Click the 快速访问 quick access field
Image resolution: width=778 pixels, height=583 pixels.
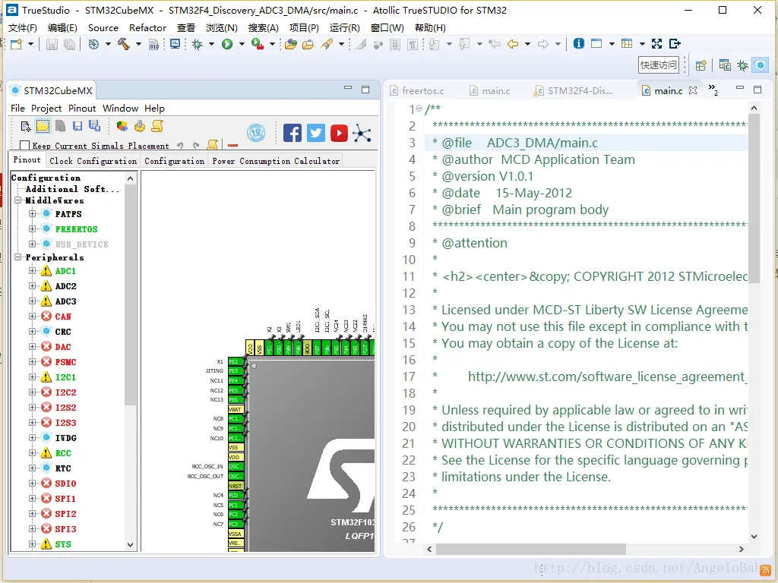coord(659,65)
